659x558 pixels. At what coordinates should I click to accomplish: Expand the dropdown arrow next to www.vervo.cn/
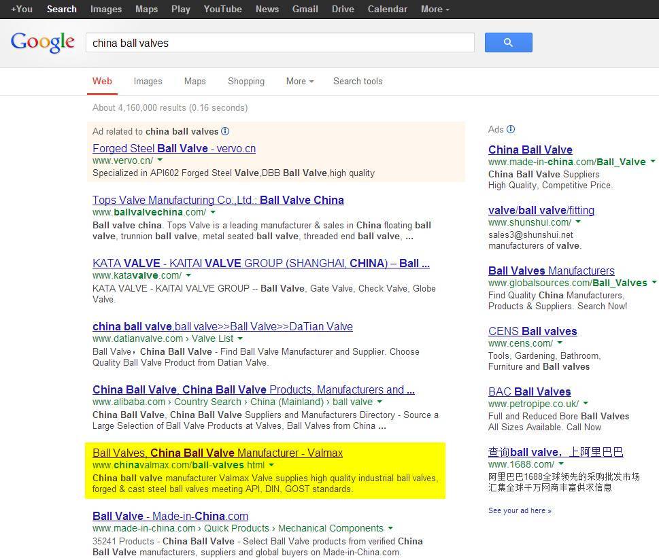point(160,160)
